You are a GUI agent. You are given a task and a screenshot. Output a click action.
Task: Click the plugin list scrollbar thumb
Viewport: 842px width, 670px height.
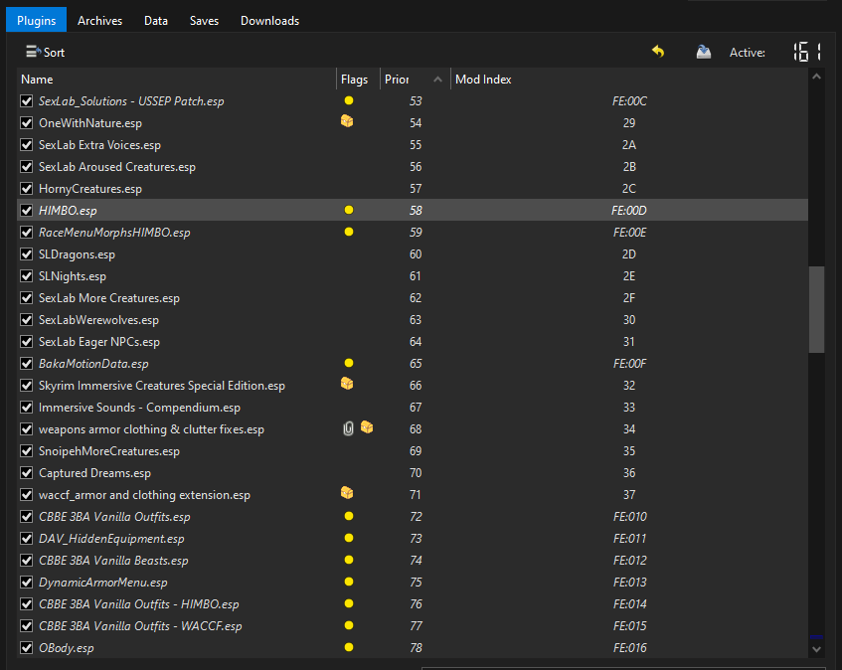(817, 310)
